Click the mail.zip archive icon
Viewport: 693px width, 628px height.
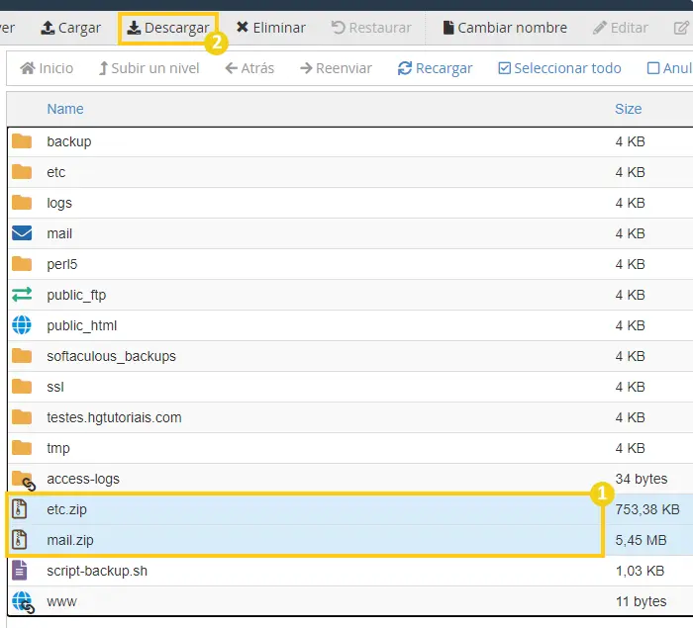coord(20,540)
